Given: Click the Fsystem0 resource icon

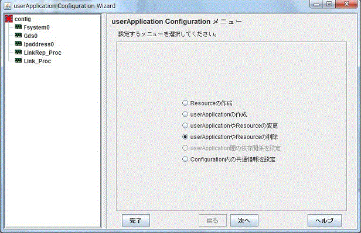Looking at the screenshot, I should [x=18, y=27].
